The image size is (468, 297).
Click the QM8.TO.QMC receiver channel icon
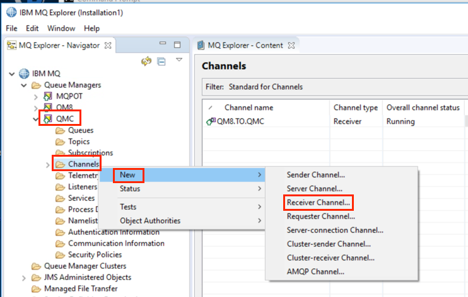point(211,121)
